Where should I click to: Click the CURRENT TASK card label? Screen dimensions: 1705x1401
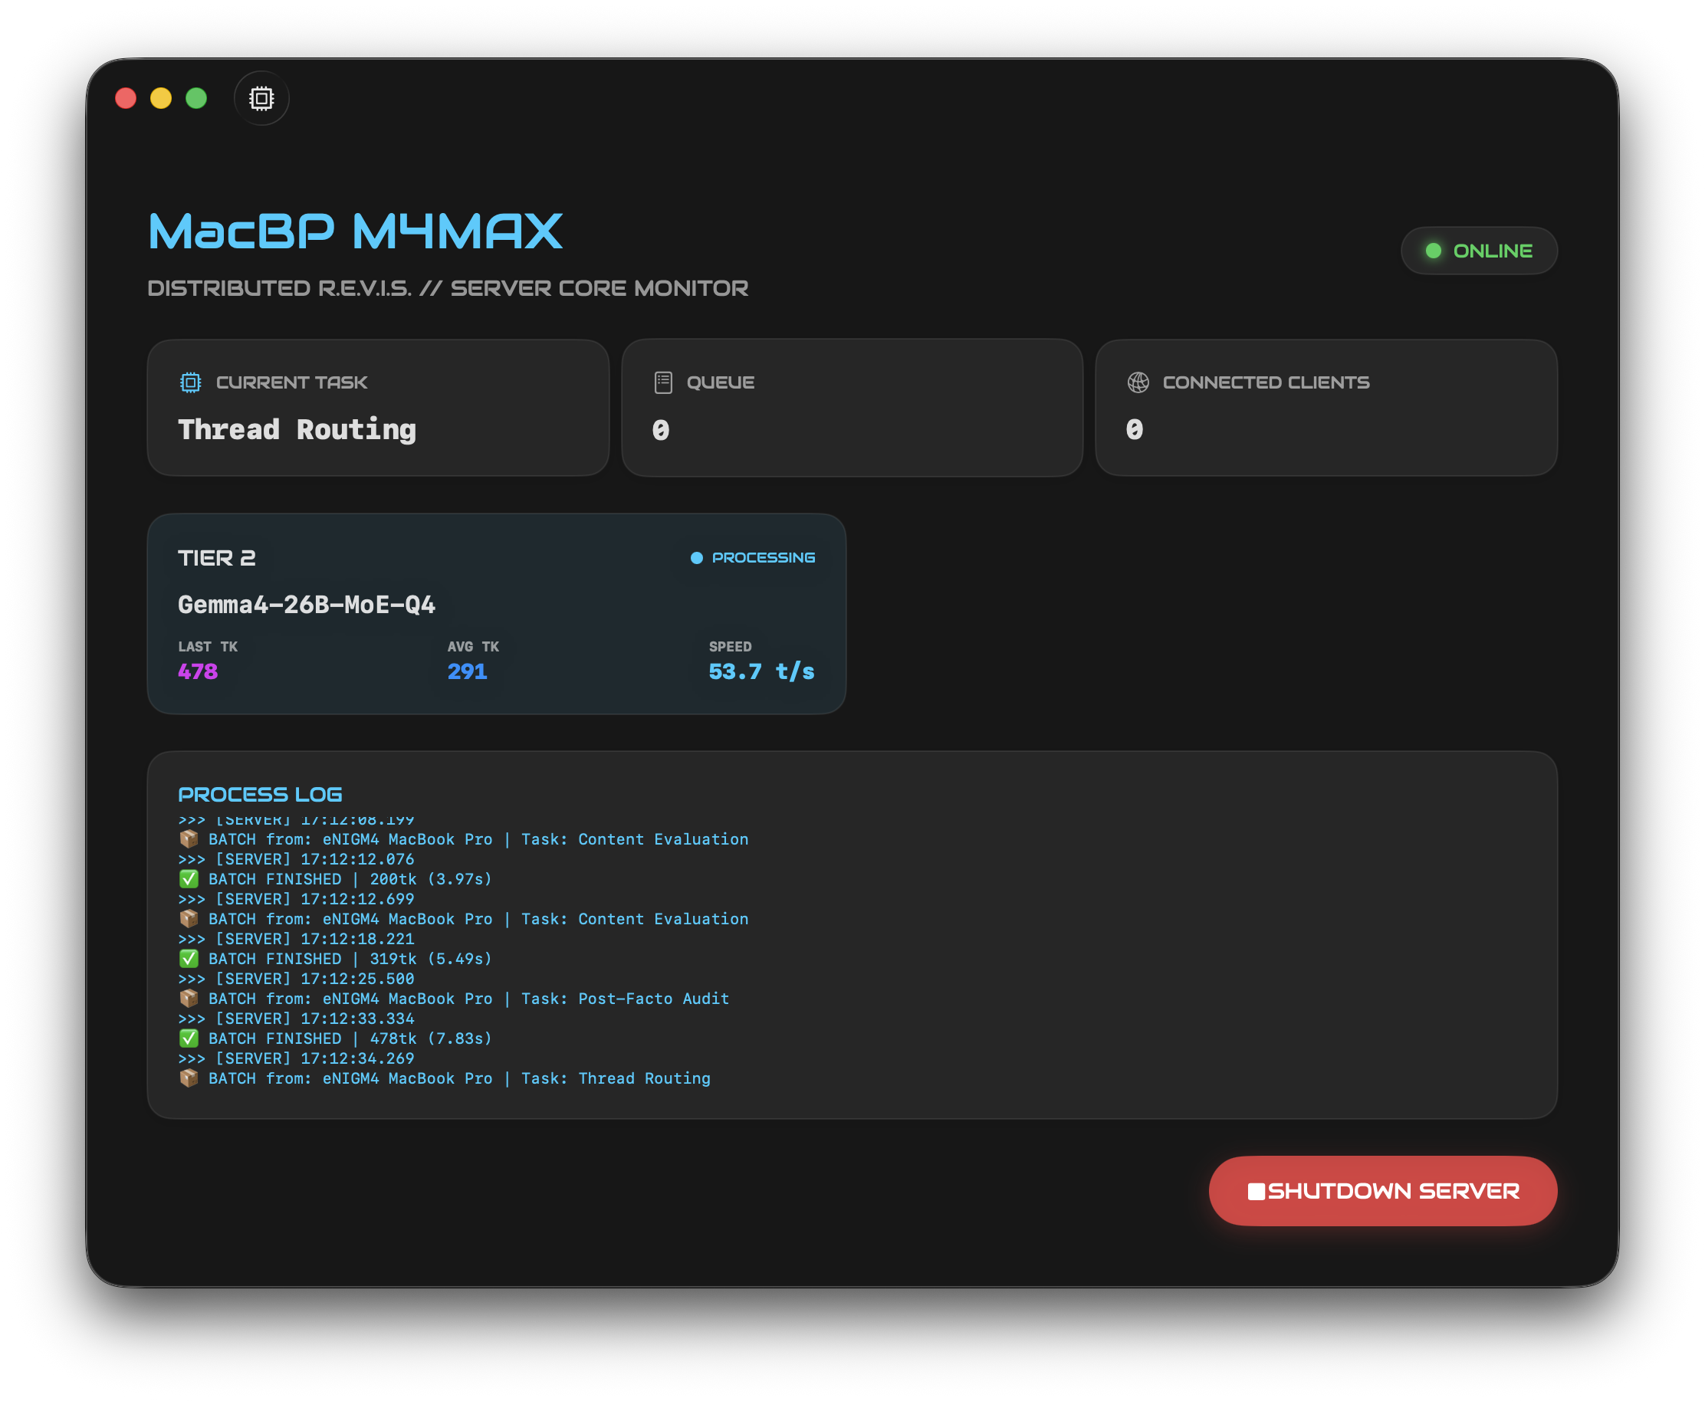291,382
